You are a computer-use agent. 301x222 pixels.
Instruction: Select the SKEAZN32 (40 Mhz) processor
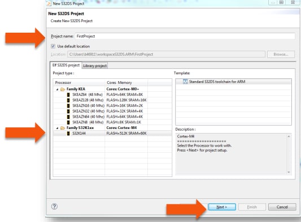point(88,111)
